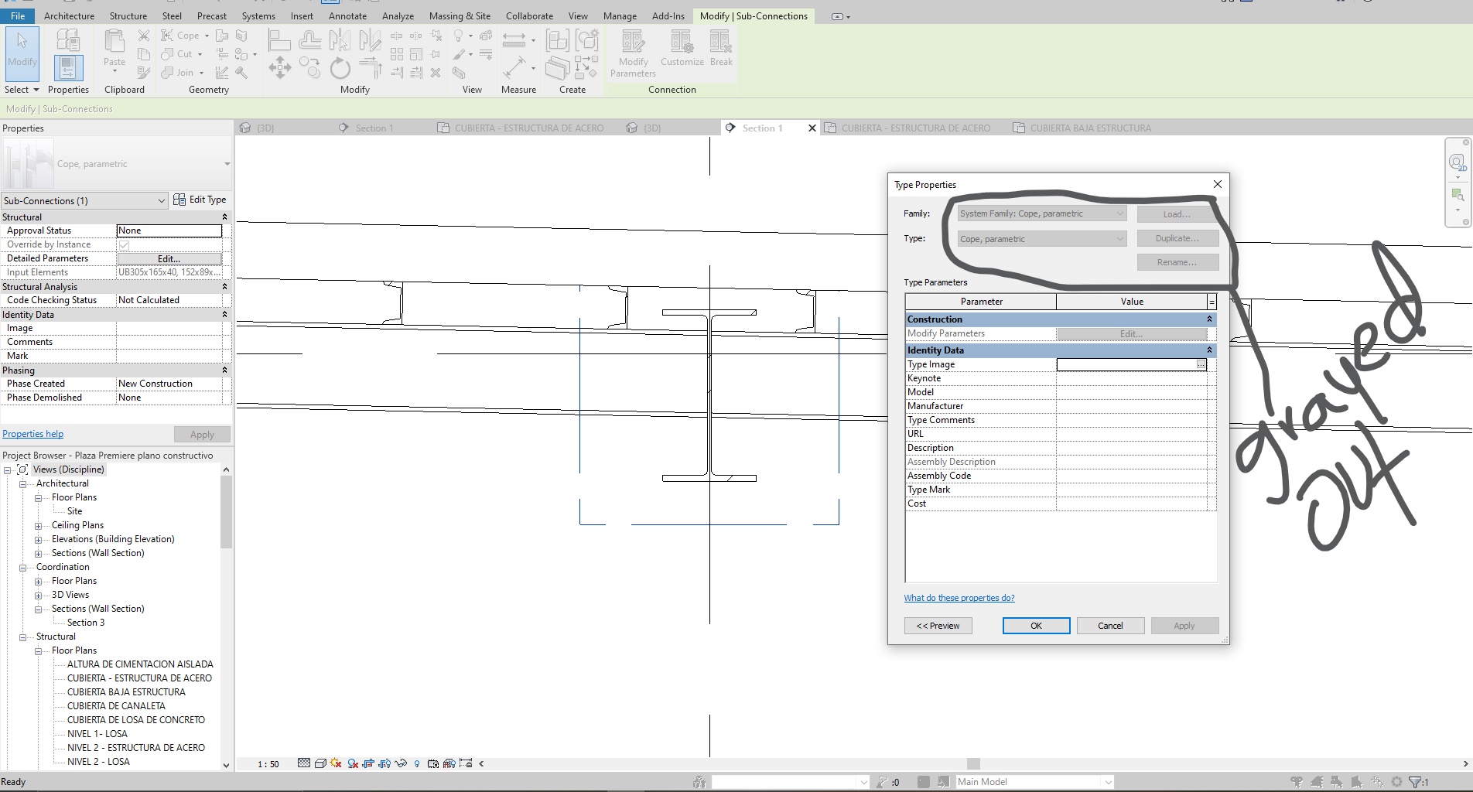Click OK in Type Properties dialog
1473x792 pixels.
(1036, 626)
